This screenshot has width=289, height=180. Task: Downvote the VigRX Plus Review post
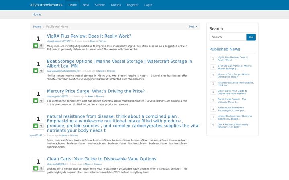[41, 45]
